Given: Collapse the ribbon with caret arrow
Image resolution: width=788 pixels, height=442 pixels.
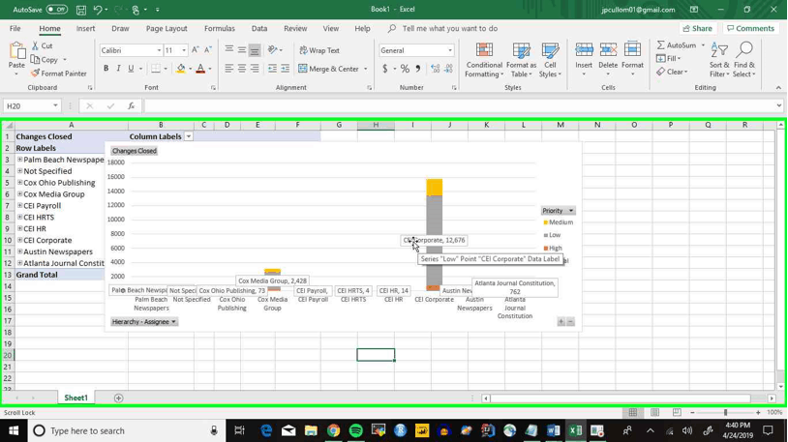Looking at the screenshot, I should tap(778, 88).
